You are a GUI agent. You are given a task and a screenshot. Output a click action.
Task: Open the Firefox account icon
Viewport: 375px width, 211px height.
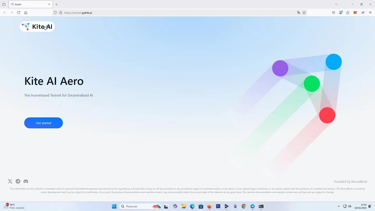coord(341,12)
